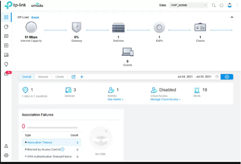Open the Logs icon with notification badge
This screenshot has width=241, height=164.
6,74
